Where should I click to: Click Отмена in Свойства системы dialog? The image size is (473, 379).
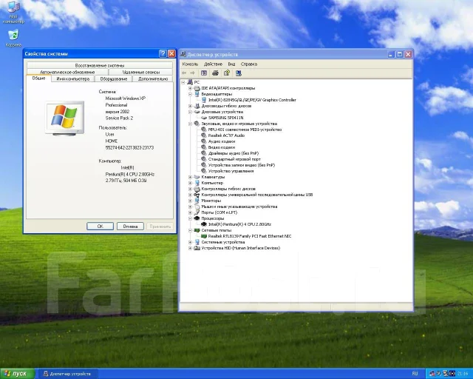tap(130, 227)
